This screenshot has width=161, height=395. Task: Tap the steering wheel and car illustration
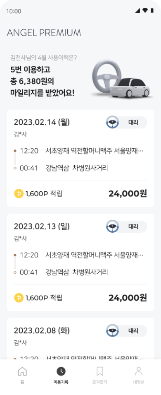point(121,79)
